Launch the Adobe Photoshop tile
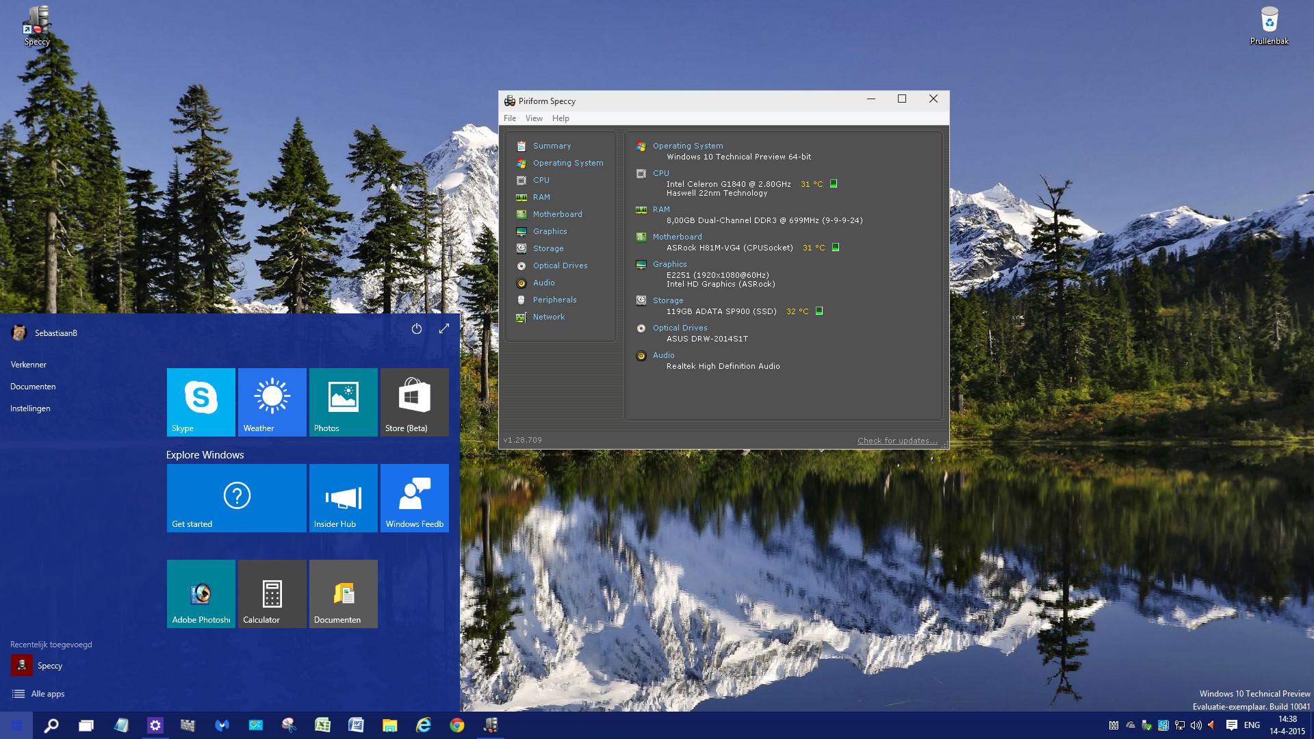 (x=201, y=594)
